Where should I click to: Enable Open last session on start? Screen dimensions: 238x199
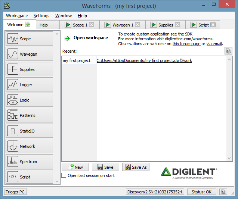(64, 175)
